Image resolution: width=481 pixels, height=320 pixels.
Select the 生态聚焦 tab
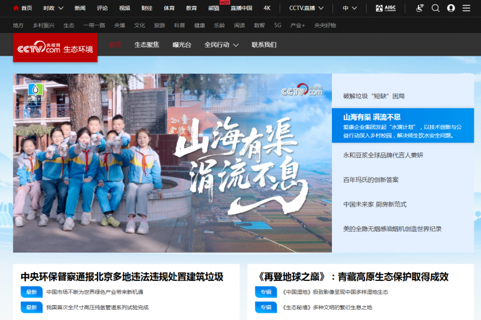coord(147,45)
